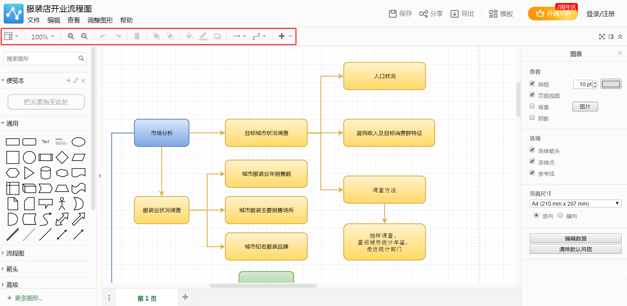Toggle the 网格 grid checkbox
Screen dimensions: 627x306
coord(532,83)
